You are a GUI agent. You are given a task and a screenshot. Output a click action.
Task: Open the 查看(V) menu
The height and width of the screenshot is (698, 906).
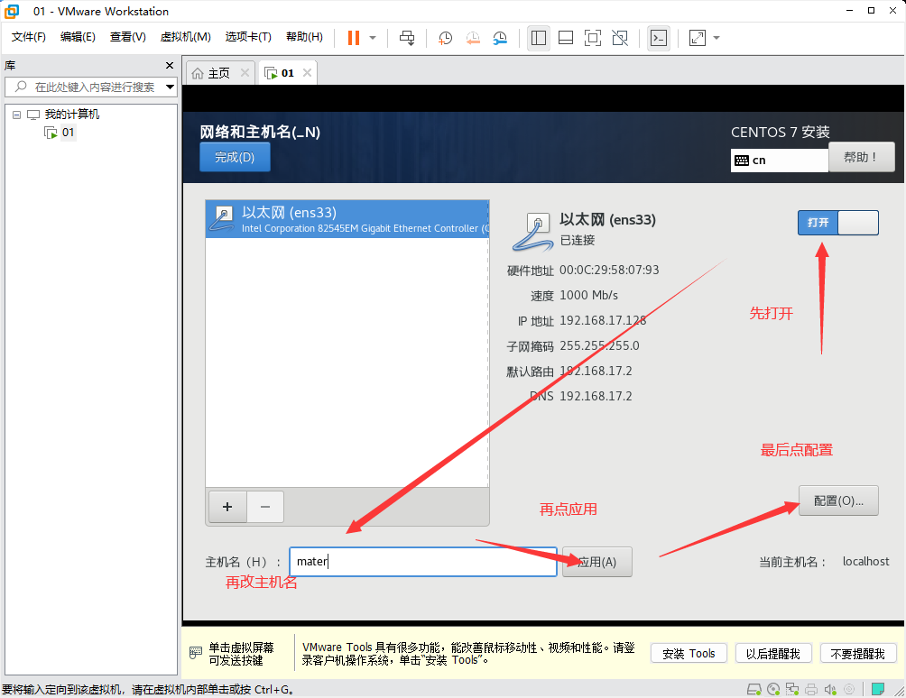click(x=128, y=37)
